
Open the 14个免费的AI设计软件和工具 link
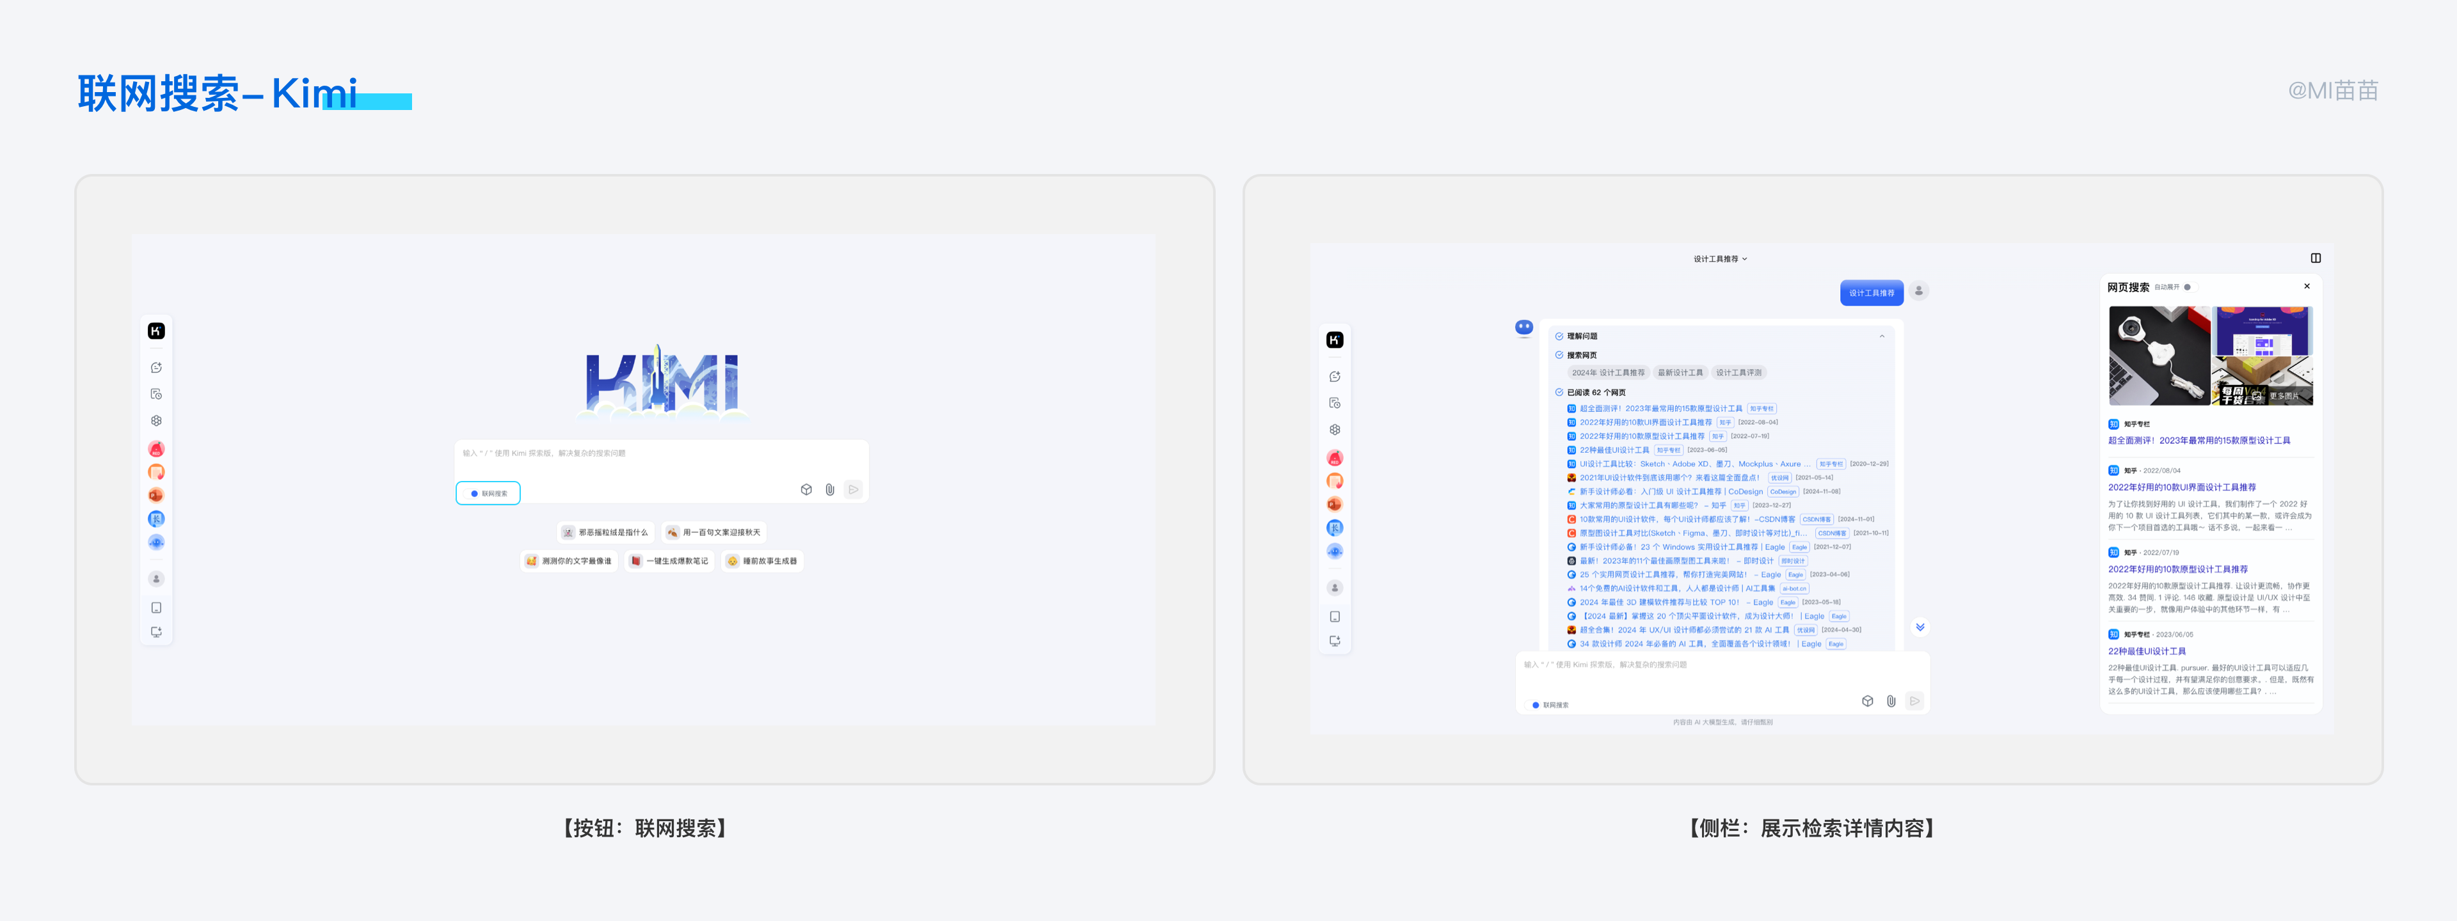click(x=1677, y=588)
